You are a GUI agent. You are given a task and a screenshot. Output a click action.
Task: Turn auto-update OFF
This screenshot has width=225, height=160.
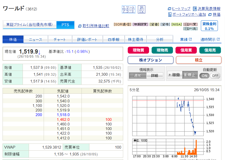tap(215, 76)
